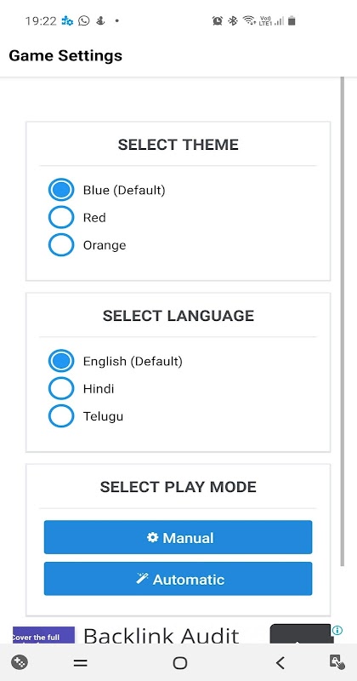Screen dimensions: 357x681
Task: Click the gear icon on Manual button
Action: (x=152, y=537)
